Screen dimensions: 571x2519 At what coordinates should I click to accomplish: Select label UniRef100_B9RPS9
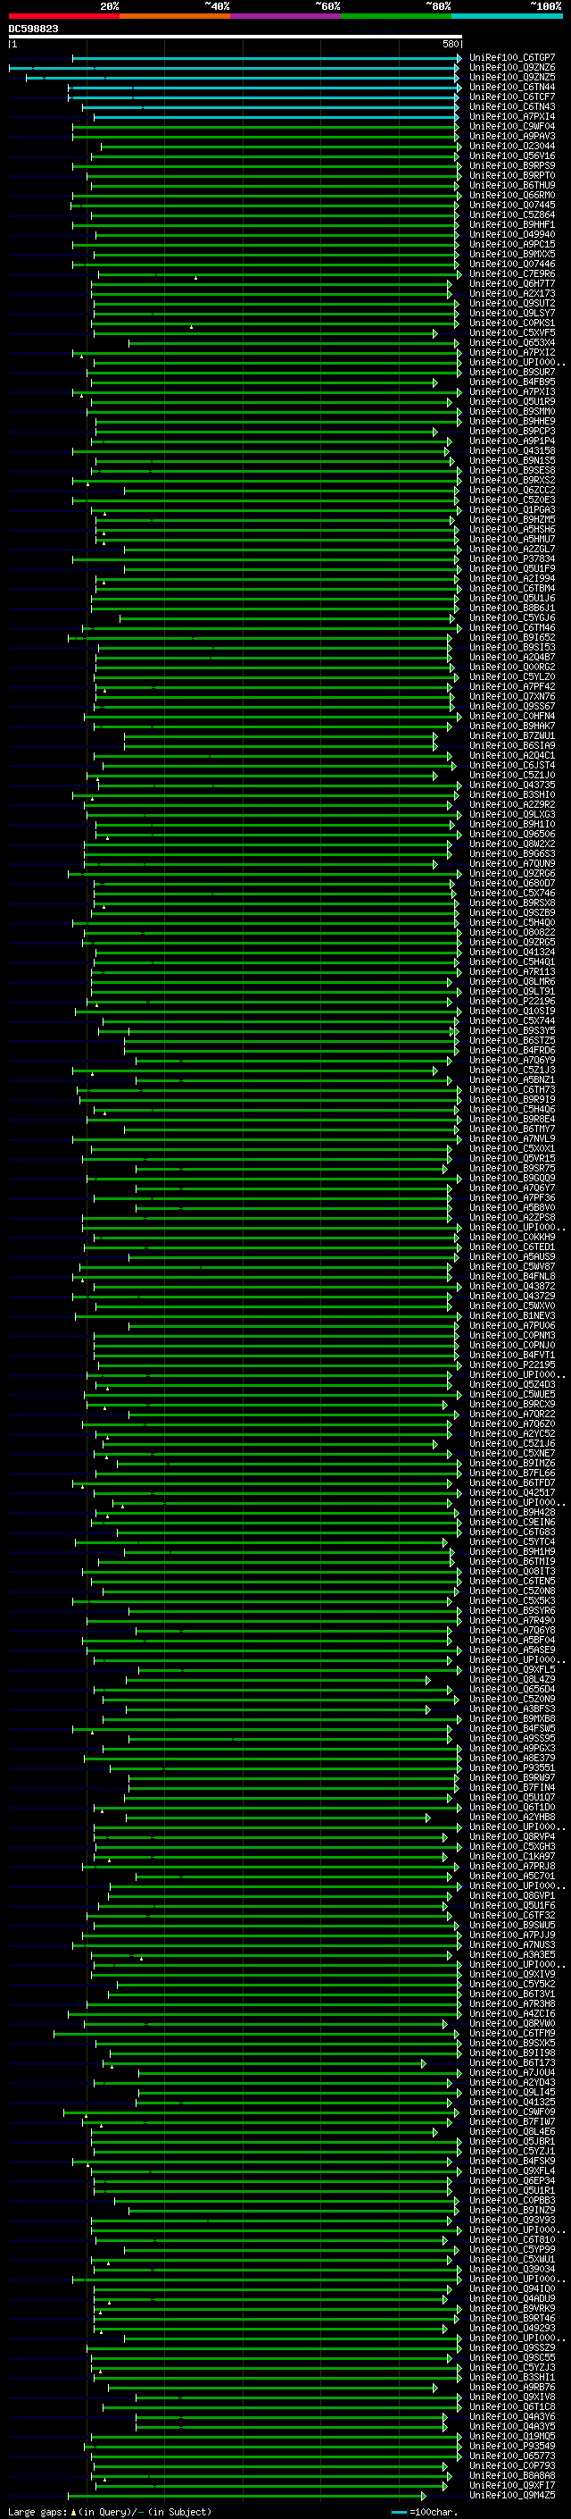pos(512,165)
